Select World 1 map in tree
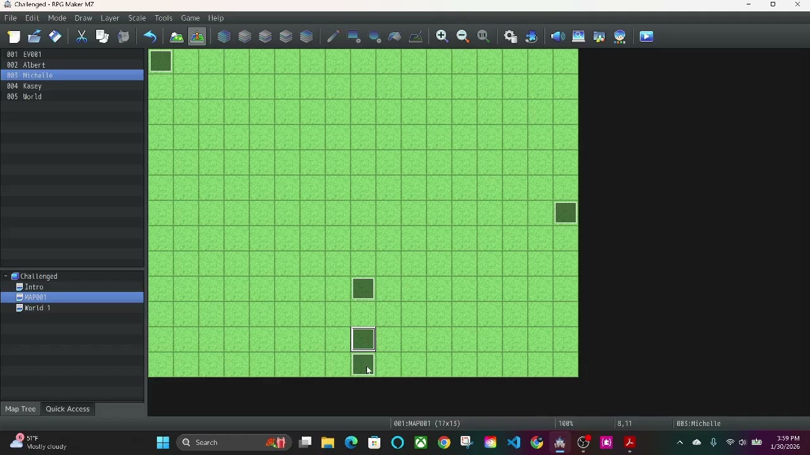This screenshot has width=810, height=455. [37, 308]
